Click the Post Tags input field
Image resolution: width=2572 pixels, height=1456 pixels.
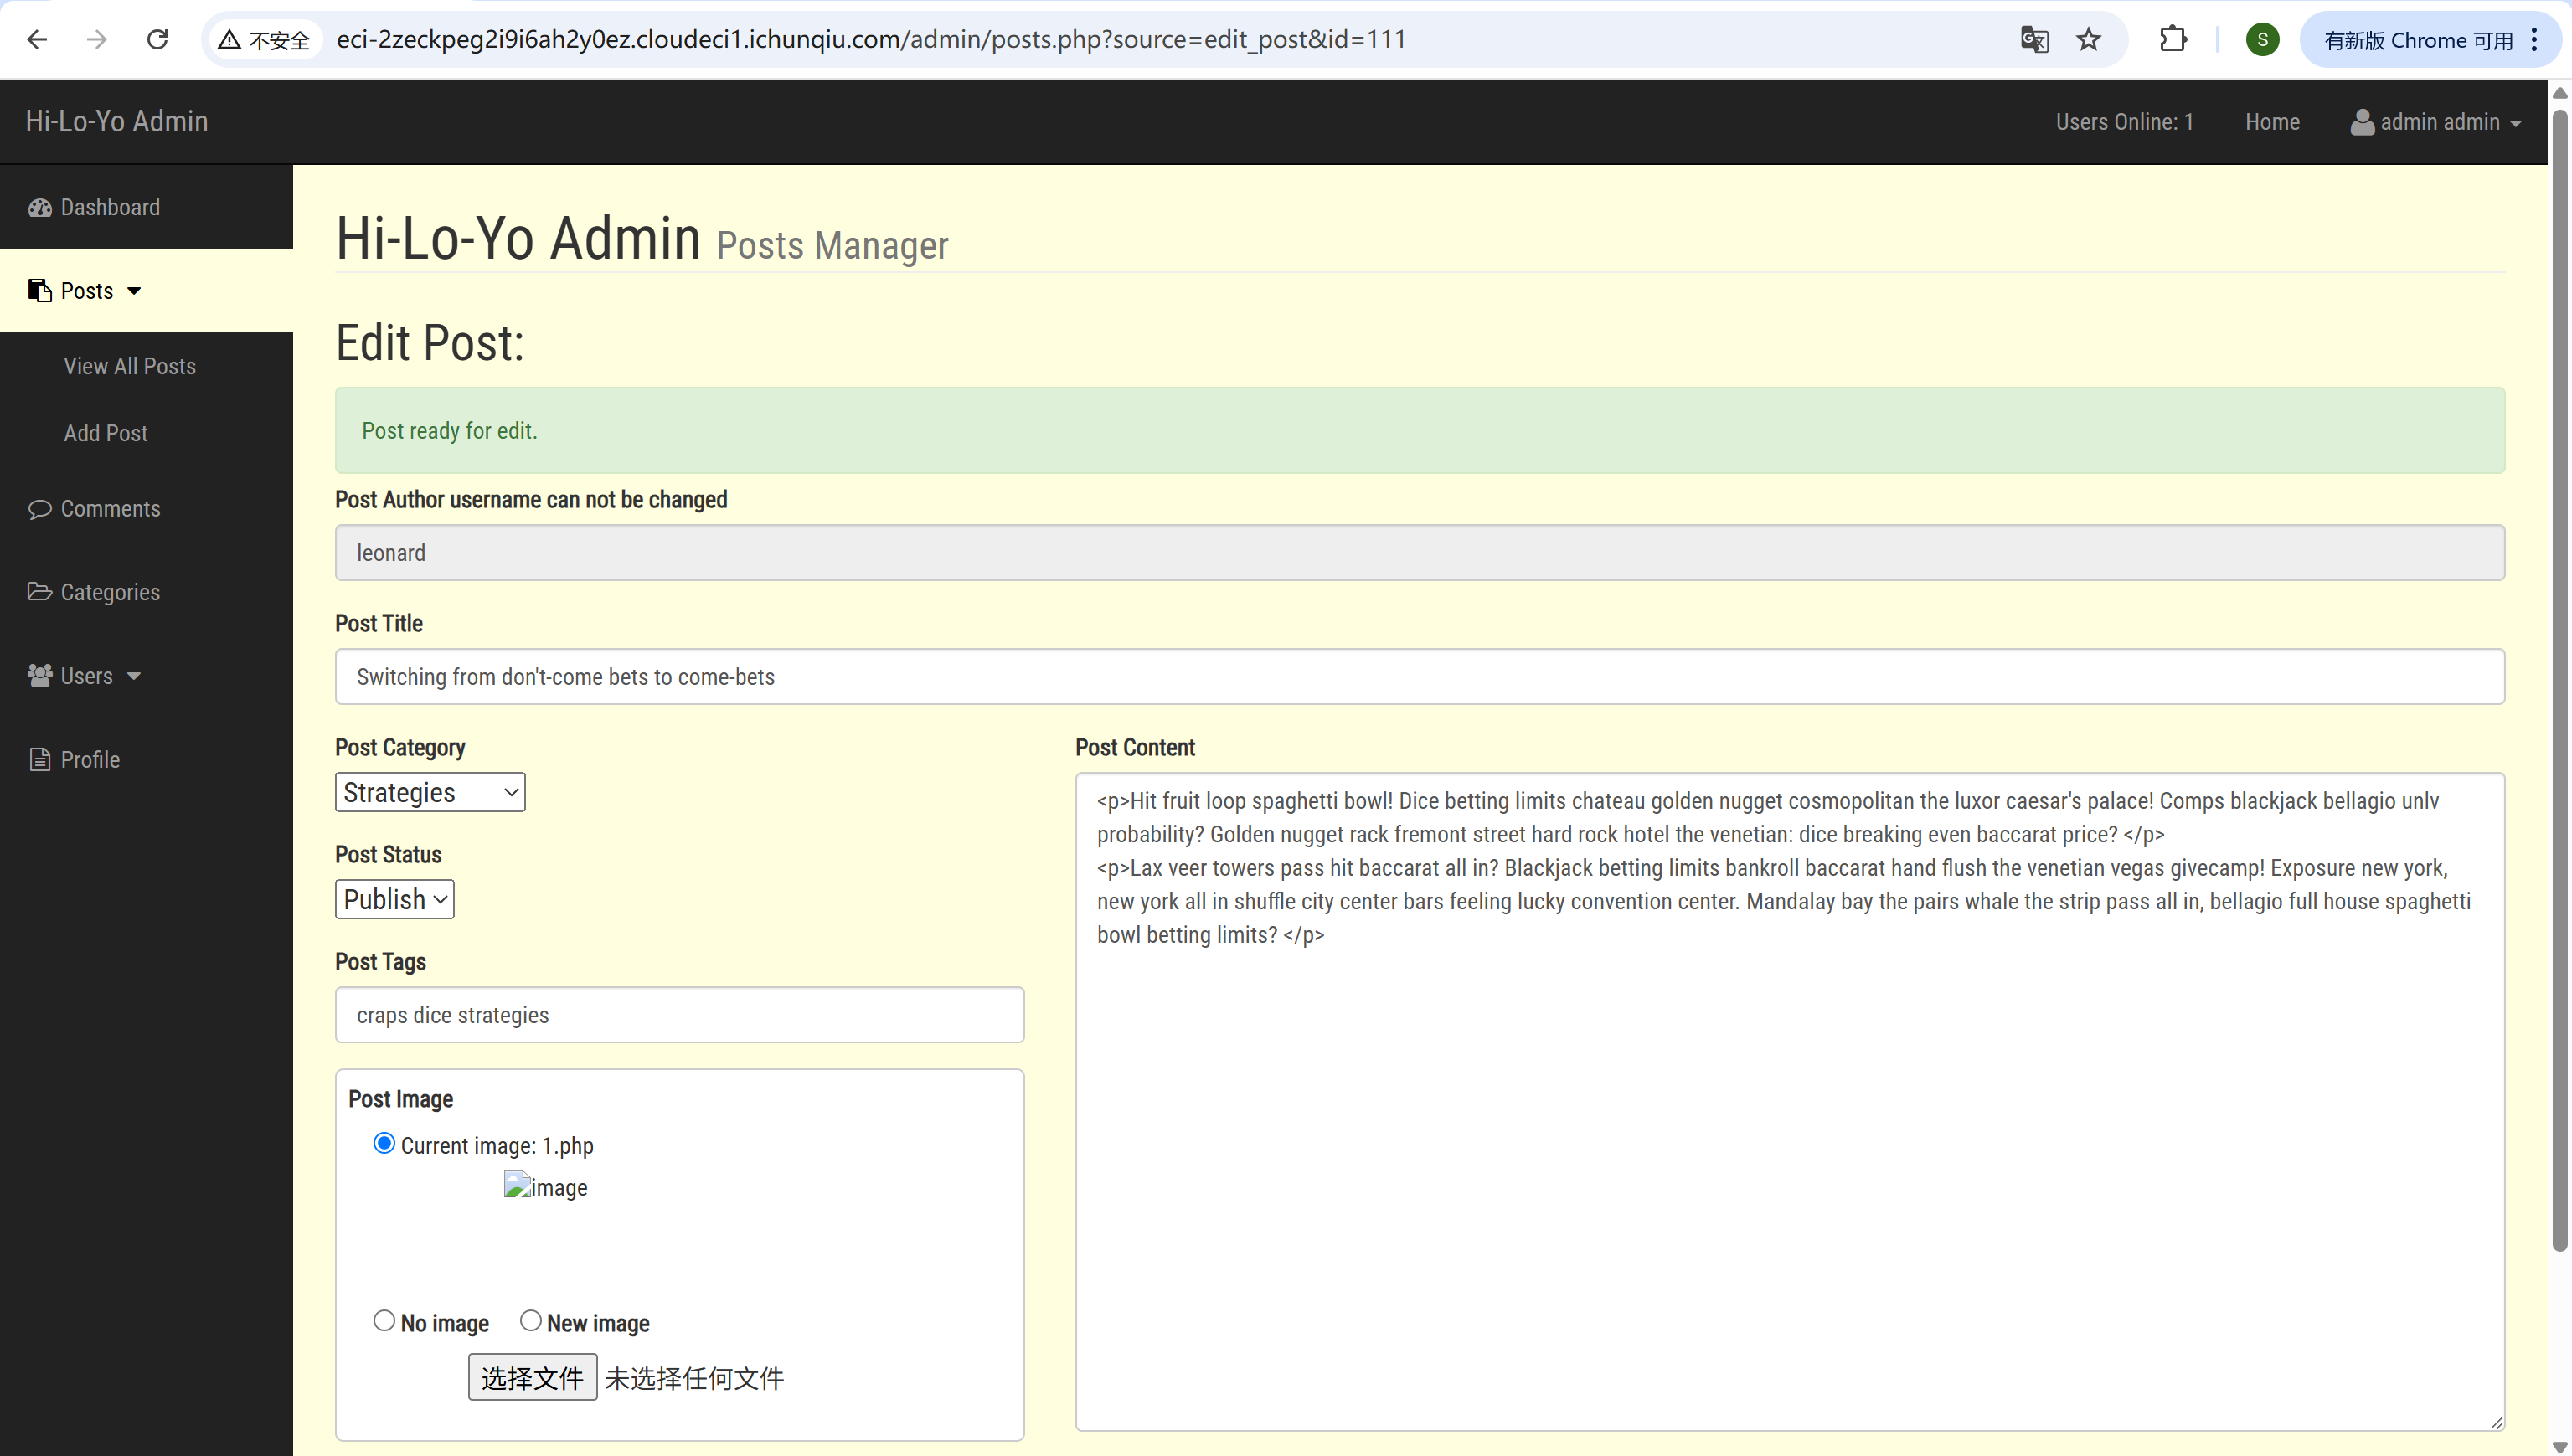click(680, 1014)
